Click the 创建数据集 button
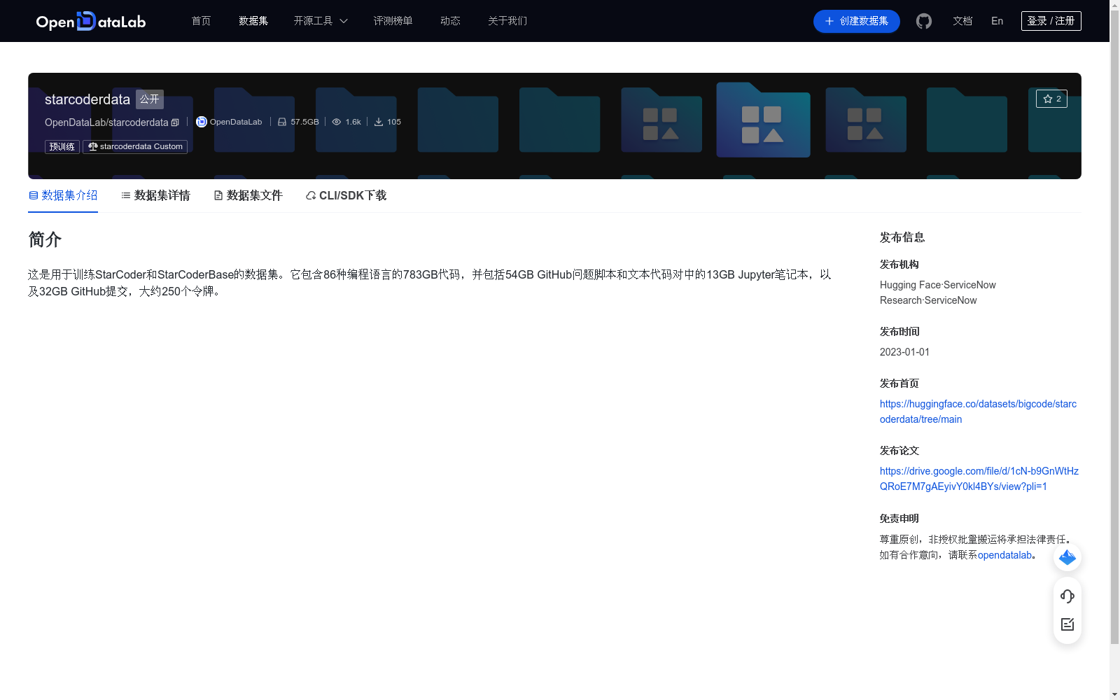Image resolution: width=1120 pixels, height=700 pixels. click(857, 21)
